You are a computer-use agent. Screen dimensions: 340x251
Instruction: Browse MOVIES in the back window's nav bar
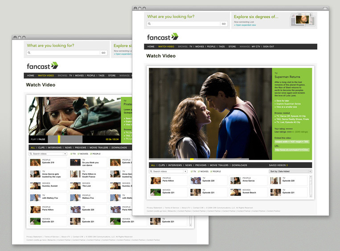(79, 76)
